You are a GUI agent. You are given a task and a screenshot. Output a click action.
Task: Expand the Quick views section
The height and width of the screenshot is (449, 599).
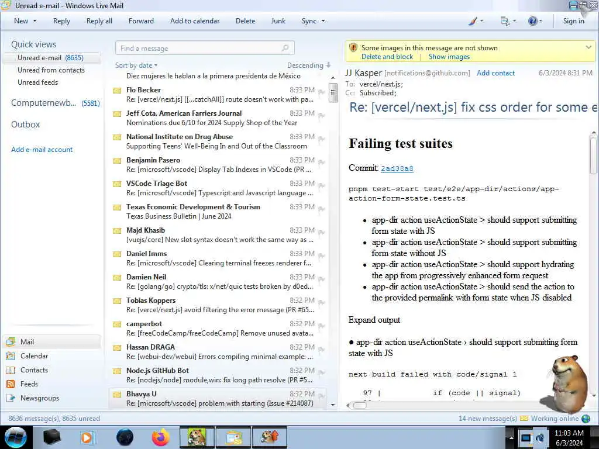click(x=33, y=44)
